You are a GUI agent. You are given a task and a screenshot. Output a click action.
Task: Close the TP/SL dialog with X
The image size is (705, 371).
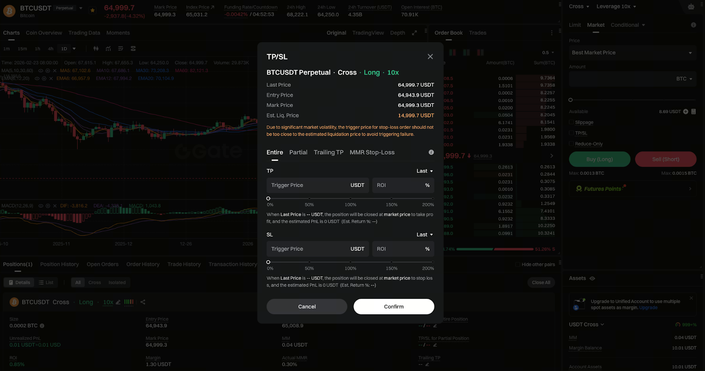click(x=430, y=57)
